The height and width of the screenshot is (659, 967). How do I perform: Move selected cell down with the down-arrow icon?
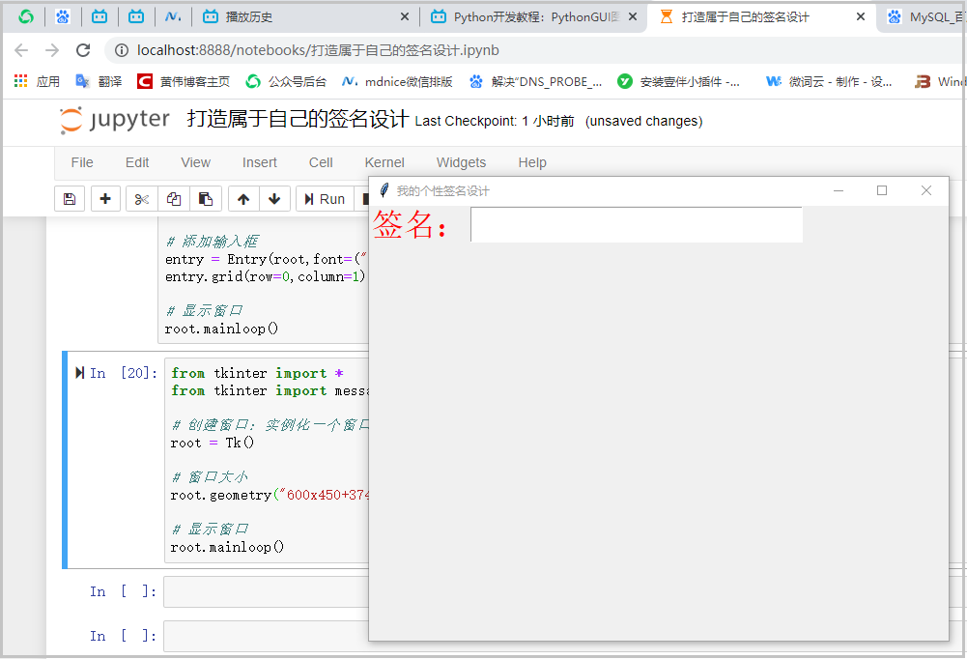[276, 198]
